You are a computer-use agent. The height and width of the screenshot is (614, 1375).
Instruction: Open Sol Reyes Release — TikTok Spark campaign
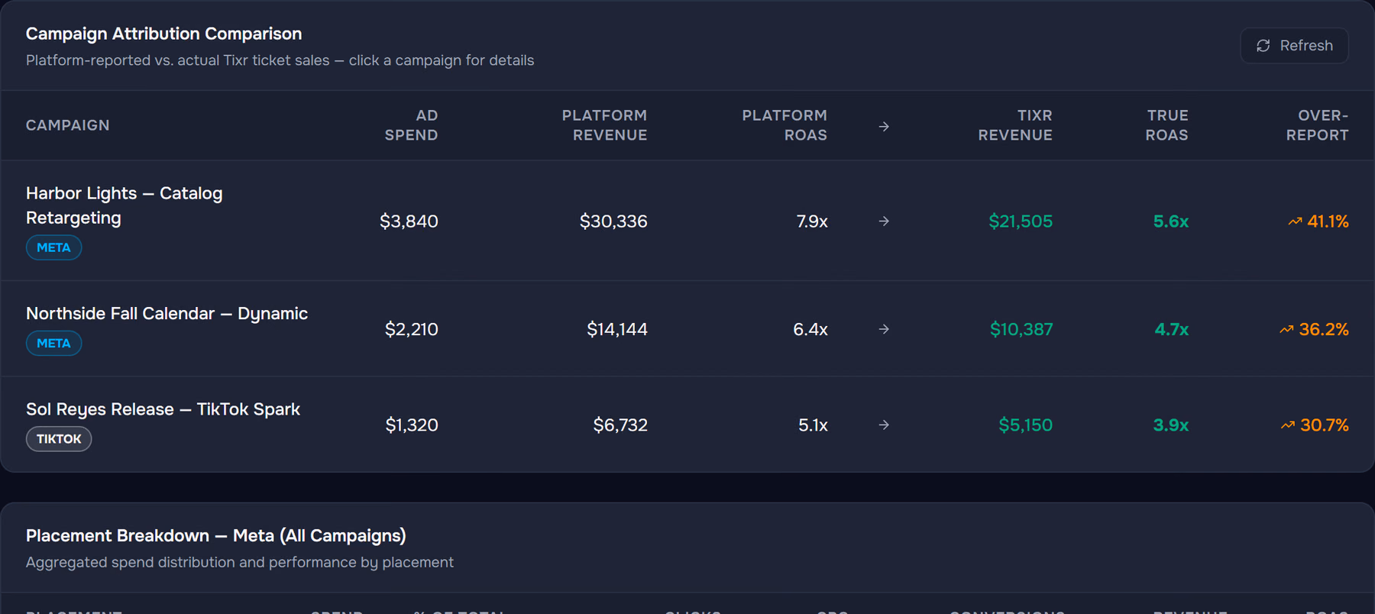point(687,424)
